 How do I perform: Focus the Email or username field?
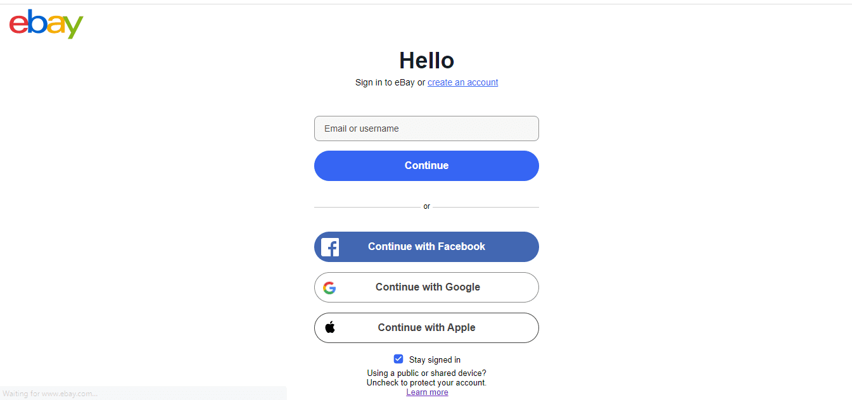426,128
